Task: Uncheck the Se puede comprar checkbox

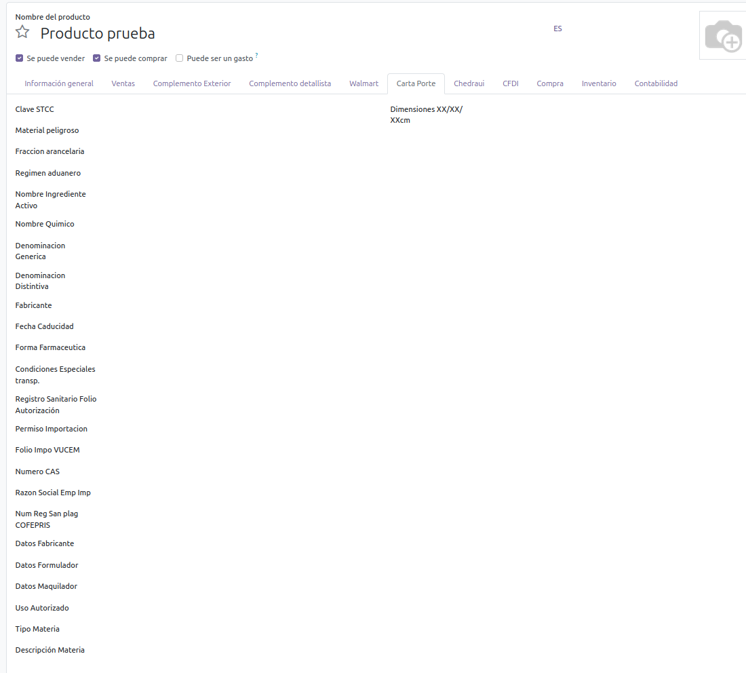Action: click(x=97, y=58)
